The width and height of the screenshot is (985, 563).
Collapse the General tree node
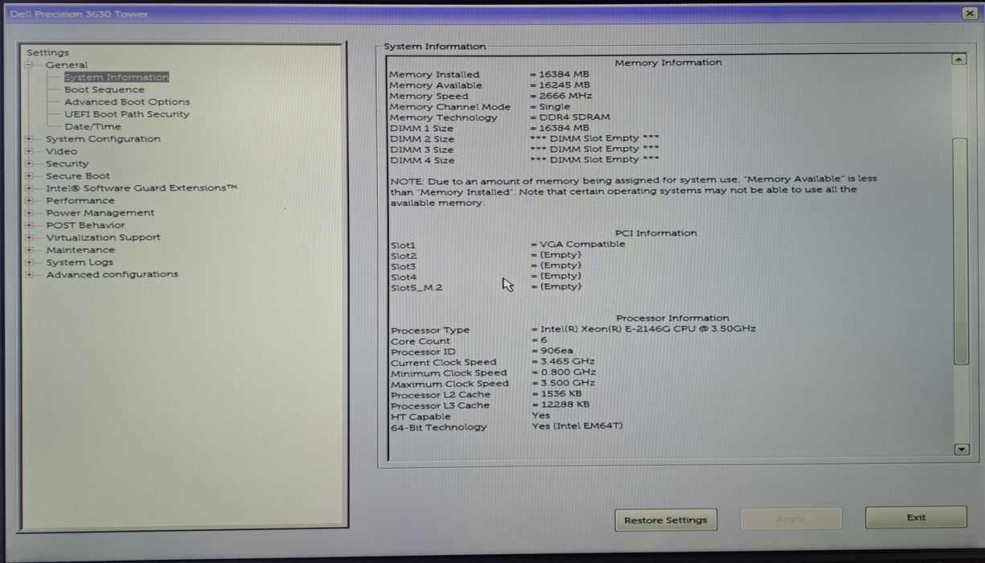[x=29, y=65]
